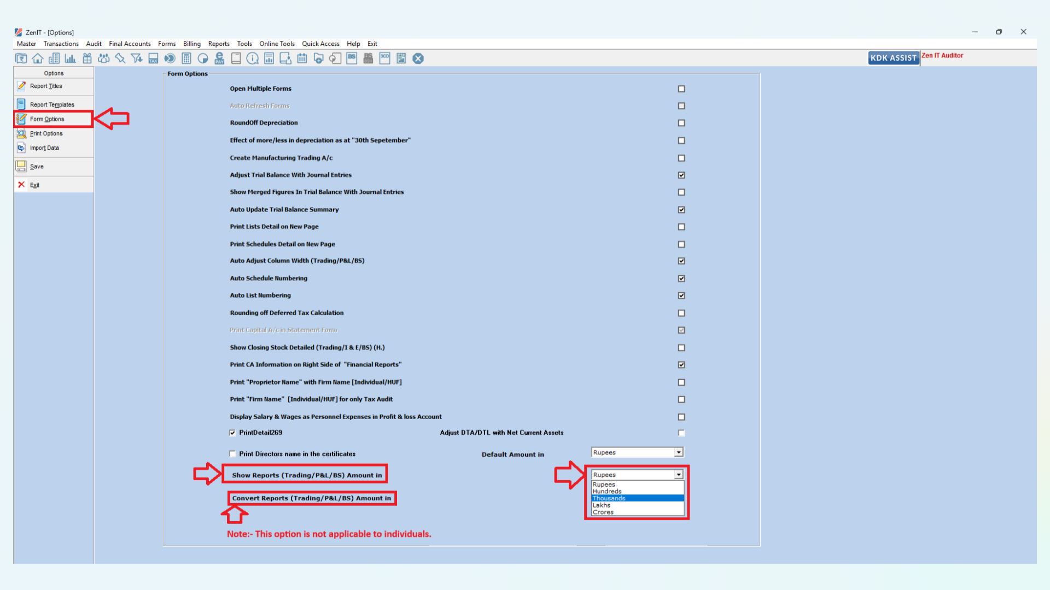Click the BS SCH toolbar icon

(x=368, y=58)
